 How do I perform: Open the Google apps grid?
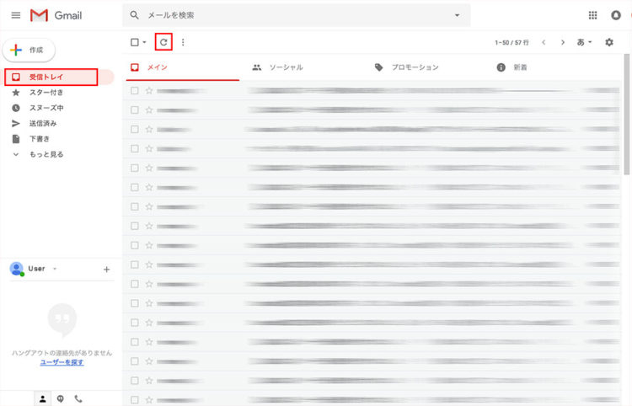click(592, 15)
